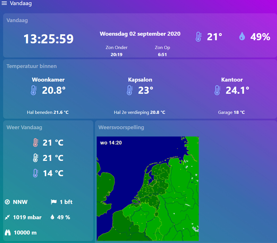Click the 49% humidity value in Vandaag card

coord(260,37)
